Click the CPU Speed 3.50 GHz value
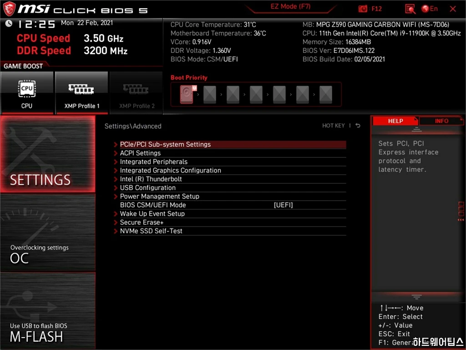This screenshot has height=350, width=466. pyautogui.click(x=103, y=38)
